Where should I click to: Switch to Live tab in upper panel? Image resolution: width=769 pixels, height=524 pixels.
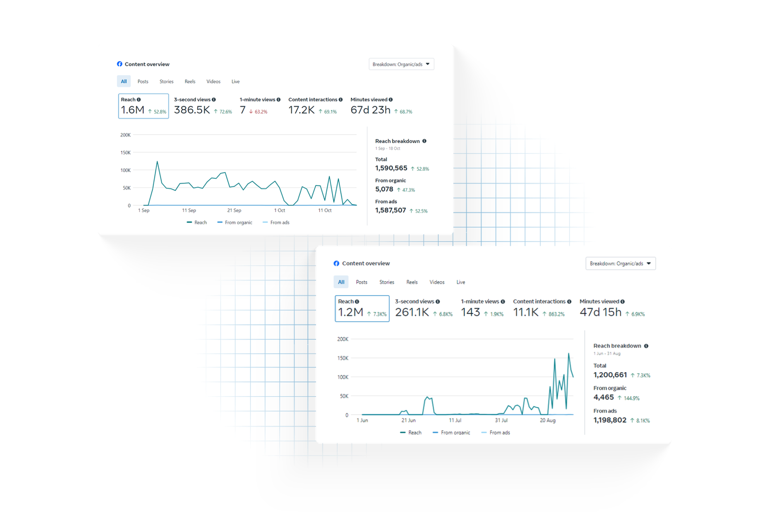coord(236,81)
